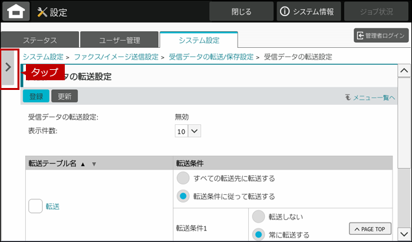The height and width of the screenshot is (242, 412).
Task: Expand the side menu arrow panel
Action: pos(8,68)
